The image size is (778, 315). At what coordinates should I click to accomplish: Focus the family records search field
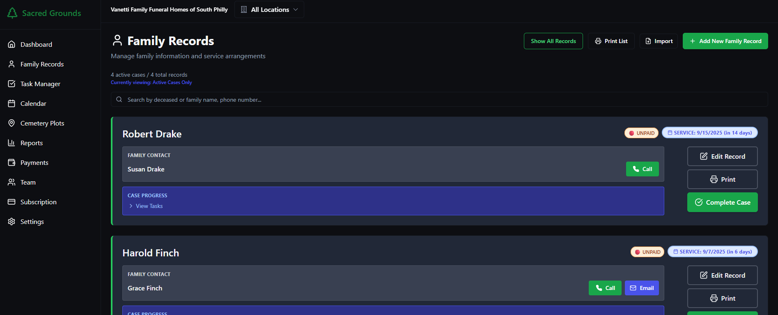tap(439, 99)
